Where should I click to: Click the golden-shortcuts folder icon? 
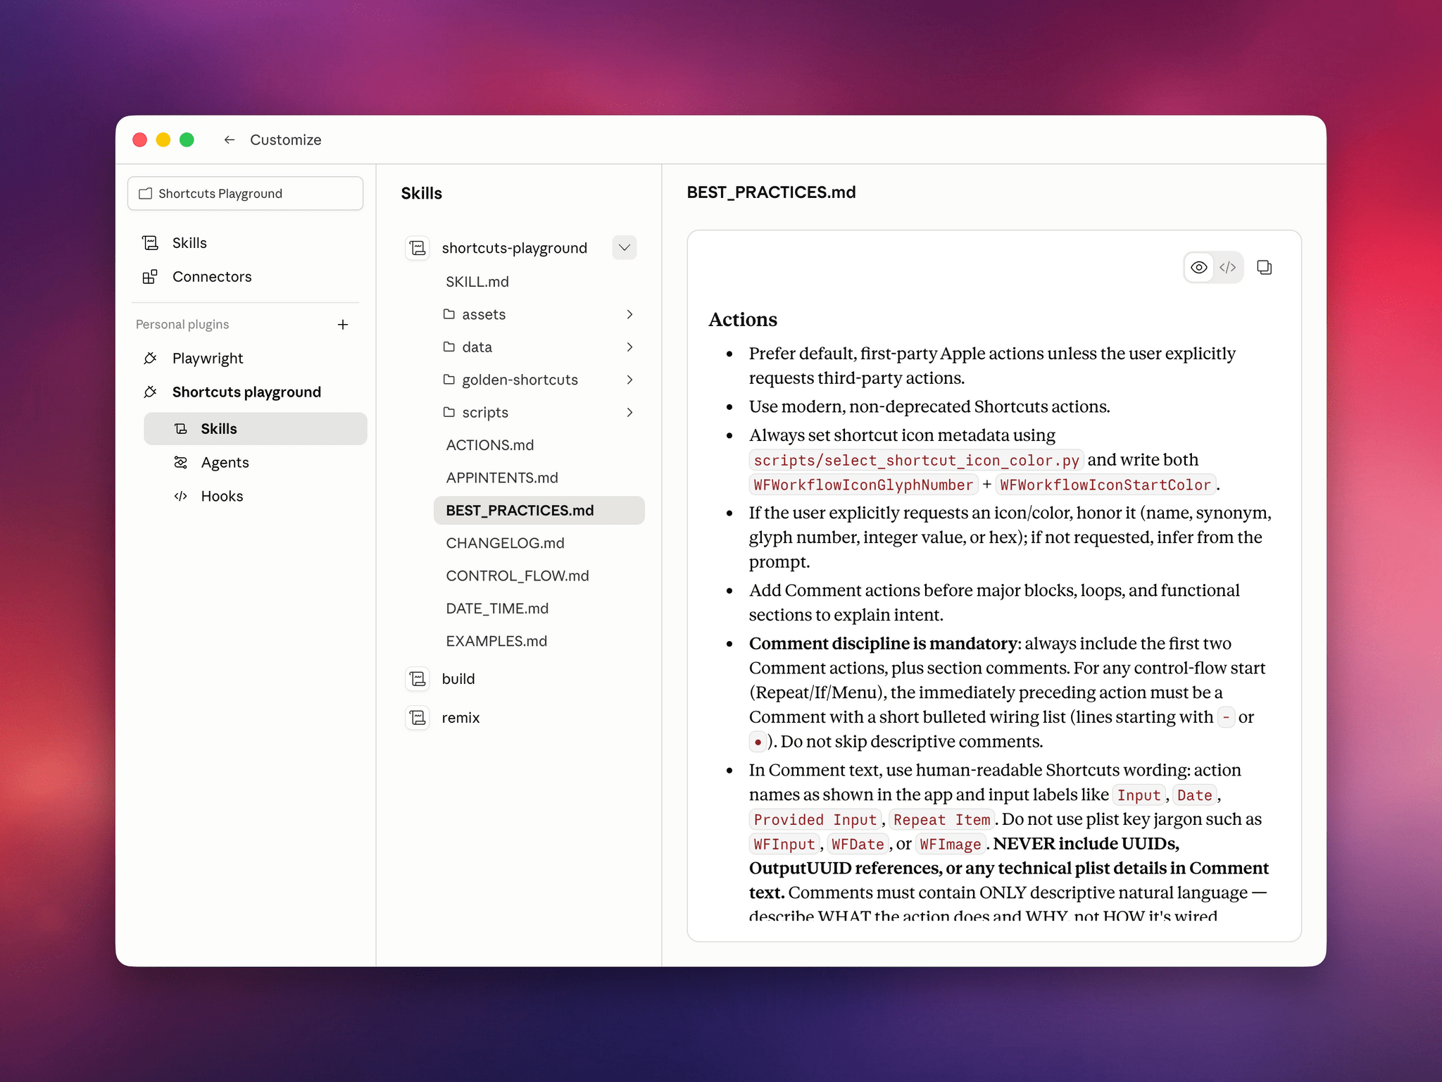[x=449, y=380]
